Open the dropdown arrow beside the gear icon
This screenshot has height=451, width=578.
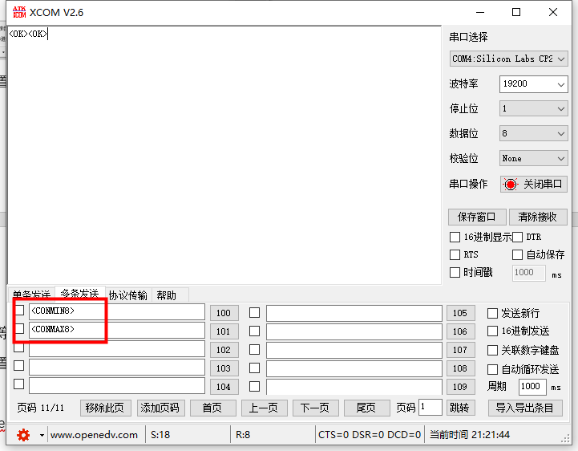coord(42,435)
